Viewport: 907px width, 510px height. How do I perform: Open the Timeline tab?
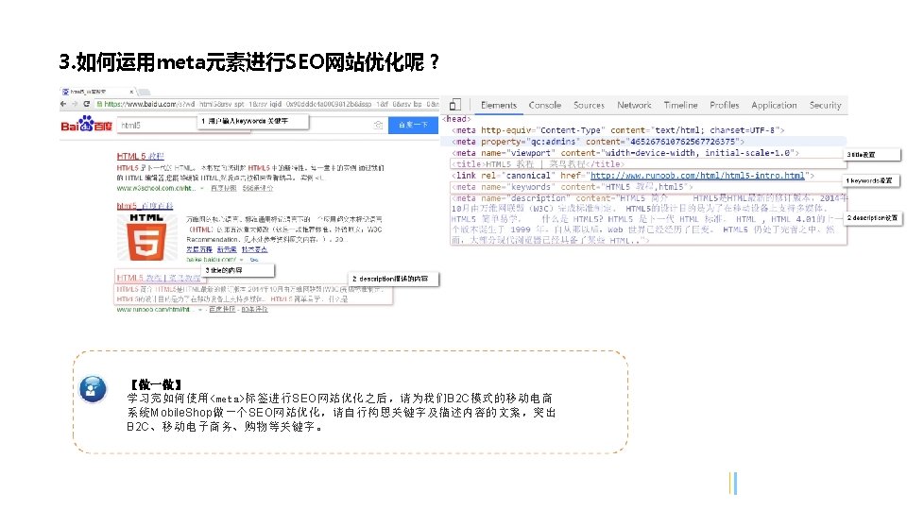click(681, 105)
